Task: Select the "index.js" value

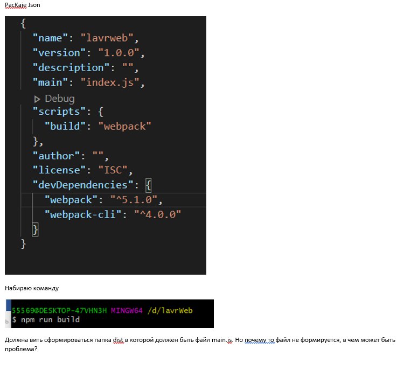Action: pyautogui.click(x=110, y=82)
